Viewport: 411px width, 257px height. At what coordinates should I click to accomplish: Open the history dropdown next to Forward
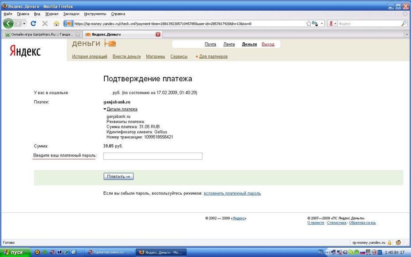click(x=24, y=23)
